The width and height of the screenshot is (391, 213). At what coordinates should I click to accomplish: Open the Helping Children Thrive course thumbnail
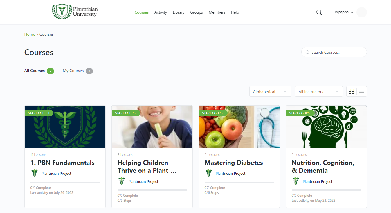tap(152, 127)
